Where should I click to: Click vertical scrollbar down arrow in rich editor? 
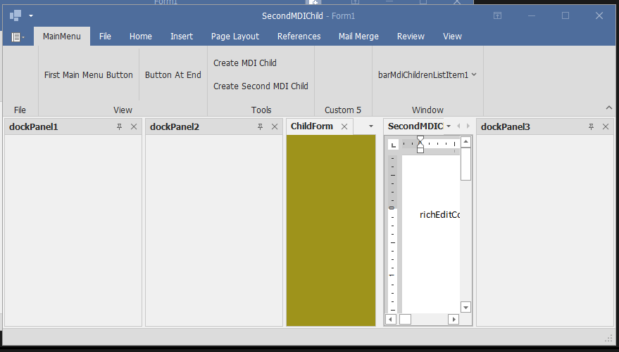point(465,308)
